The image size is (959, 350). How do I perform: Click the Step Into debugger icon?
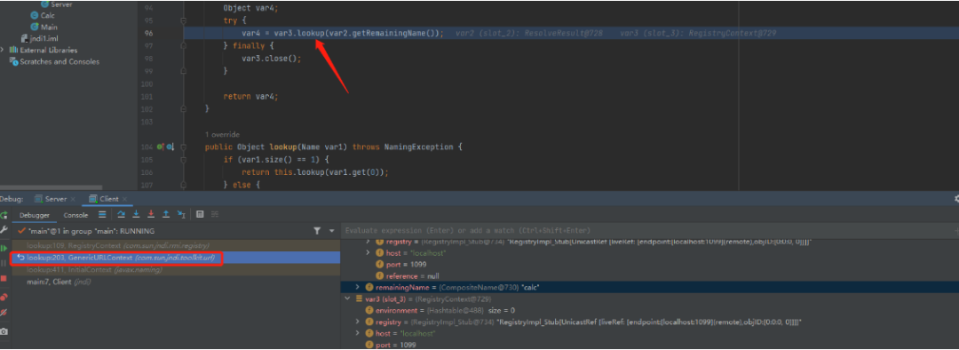click(136, 215)
